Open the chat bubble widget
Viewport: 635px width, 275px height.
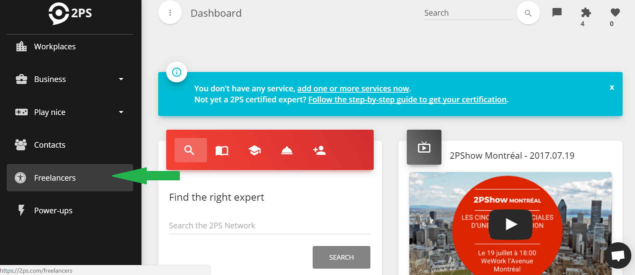(618, 256)
